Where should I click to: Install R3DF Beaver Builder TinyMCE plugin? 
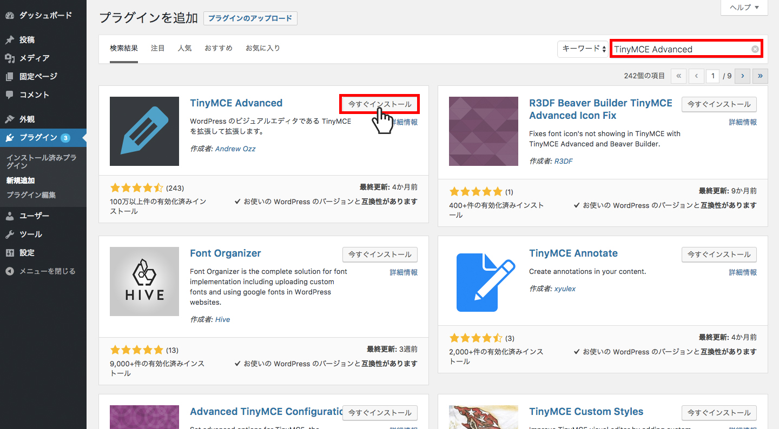point(719,104)
